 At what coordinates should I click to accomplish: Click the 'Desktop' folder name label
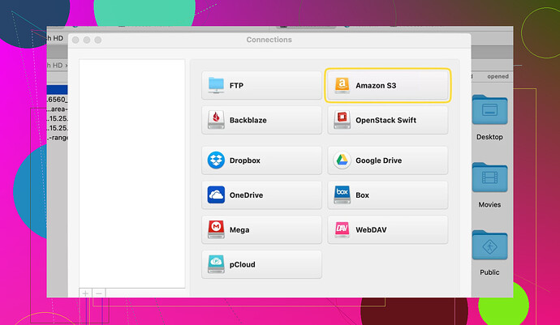[x=489, y=137]
